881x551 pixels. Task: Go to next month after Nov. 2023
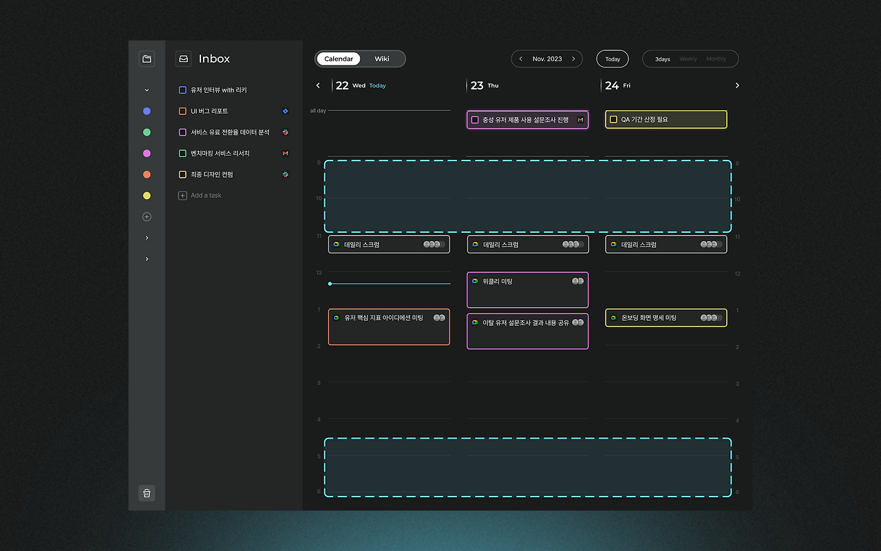pyautogui.click(x=573, y=59)
